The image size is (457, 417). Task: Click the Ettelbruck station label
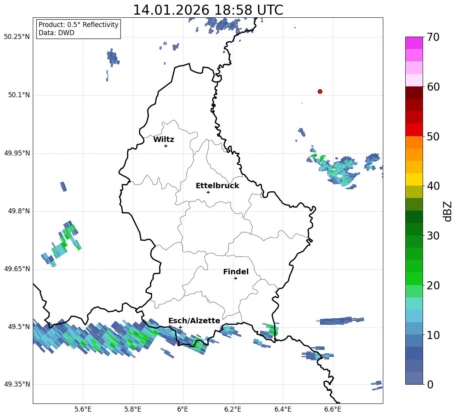coord(217,186)
